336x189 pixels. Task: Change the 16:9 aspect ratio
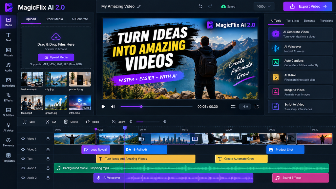pyautogui.click(x=245, y=107)
